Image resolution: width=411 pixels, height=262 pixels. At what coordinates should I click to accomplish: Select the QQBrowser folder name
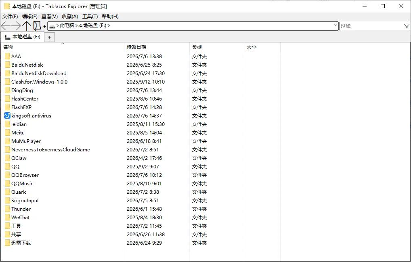pos(25,175)
